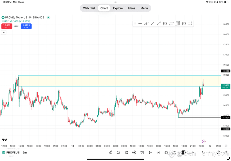The width and height of the screenshot is (231, 161).
Task: Open the Ideas tab
Action: click(132, 8)
